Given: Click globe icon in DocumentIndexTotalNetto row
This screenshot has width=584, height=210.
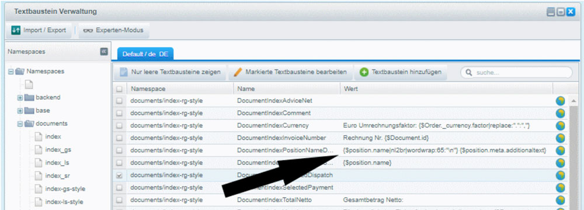Looking at the screenshot, I should tap(560, 200).
